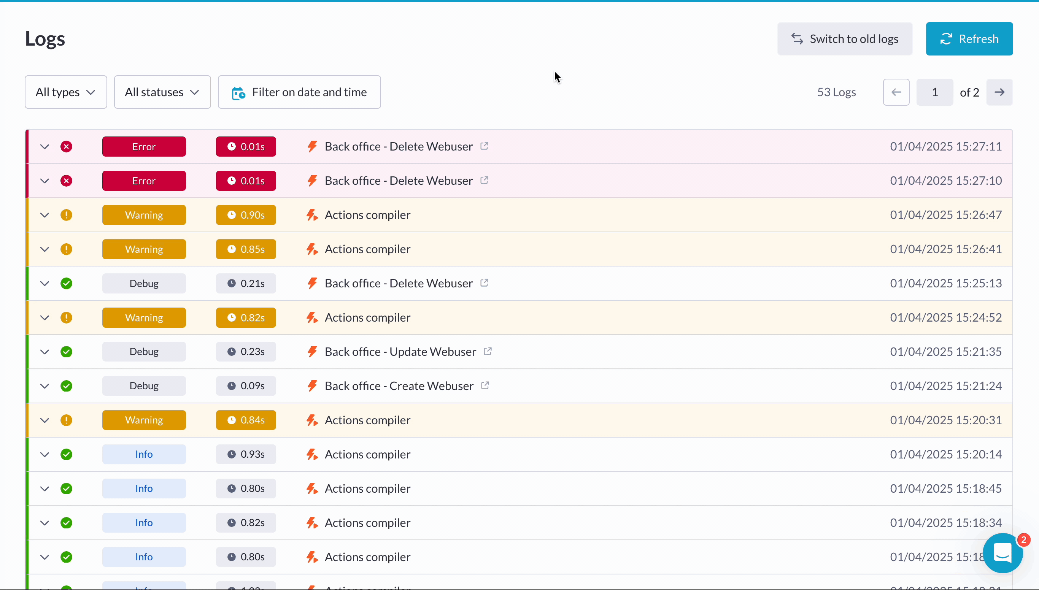This screenshot has height=590, width=1039.
Task: Expand the Debug log at 15:21:35
Action: tap(44, 352)
